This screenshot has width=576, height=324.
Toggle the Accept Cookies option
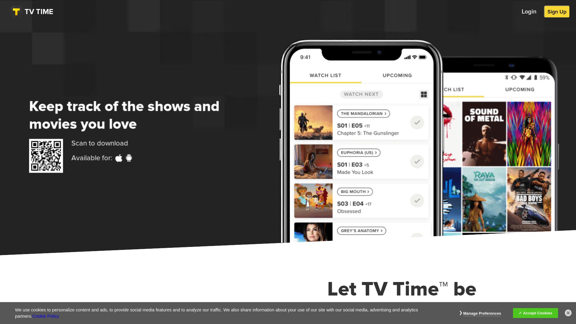pos(535,313)
